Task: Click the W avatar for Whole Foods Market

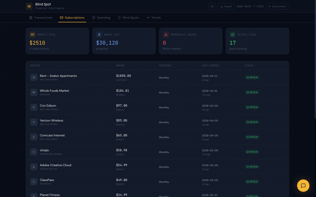Action: pos(34,92)
